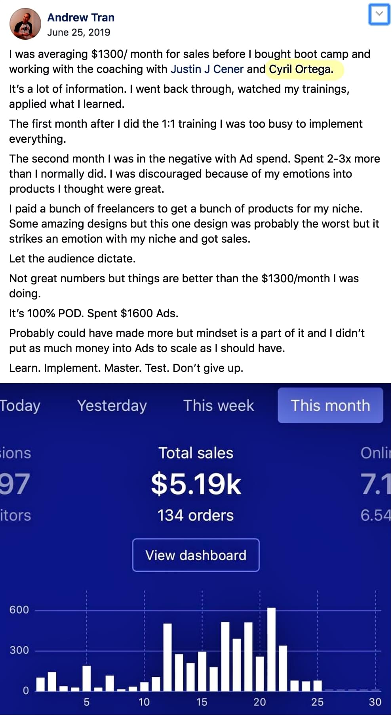Open Andrew Tran's profile picture
This screenshot has width=392, height=716.
click(x=25, y=24)
